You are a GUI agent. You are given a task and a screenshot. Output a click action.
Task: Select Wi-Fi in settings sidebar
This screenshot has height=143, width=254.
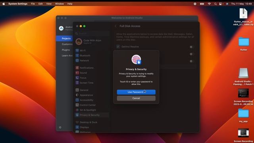coord(92,50)
